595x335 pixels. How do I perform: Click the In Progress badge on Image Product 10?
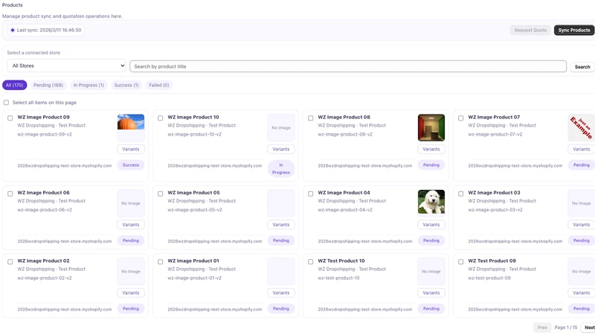[281, 169]
